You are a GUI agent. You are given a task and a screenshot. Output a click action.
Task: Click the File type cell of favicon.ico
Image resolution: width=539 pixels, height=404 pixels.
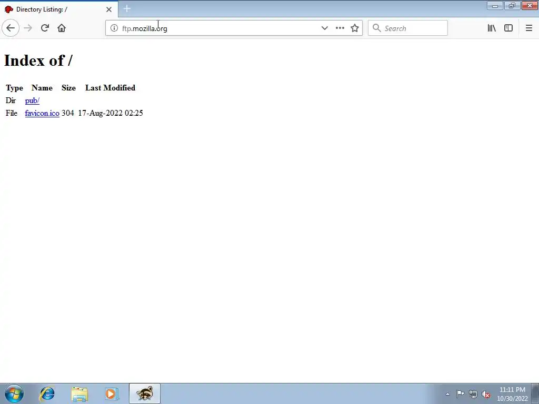[12, 113]
